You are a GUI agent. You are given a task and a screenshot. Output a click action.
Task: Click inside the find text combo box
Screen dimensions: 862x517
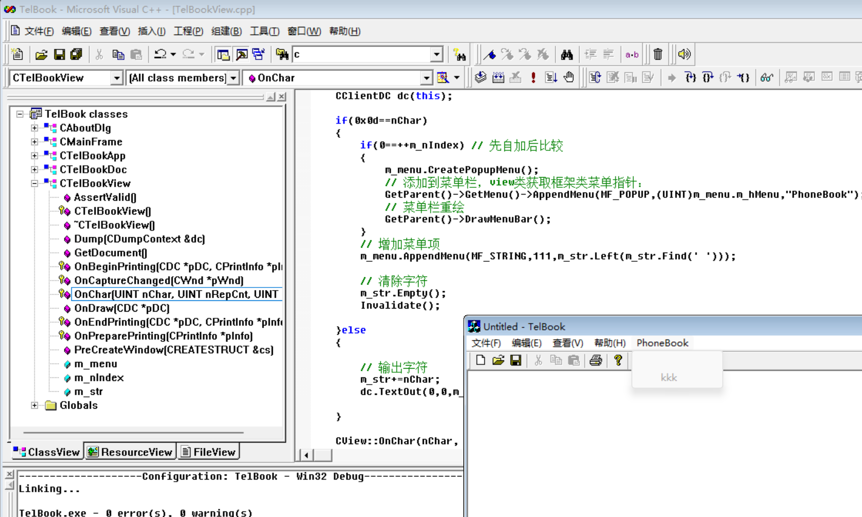click(x=362, y=54)
